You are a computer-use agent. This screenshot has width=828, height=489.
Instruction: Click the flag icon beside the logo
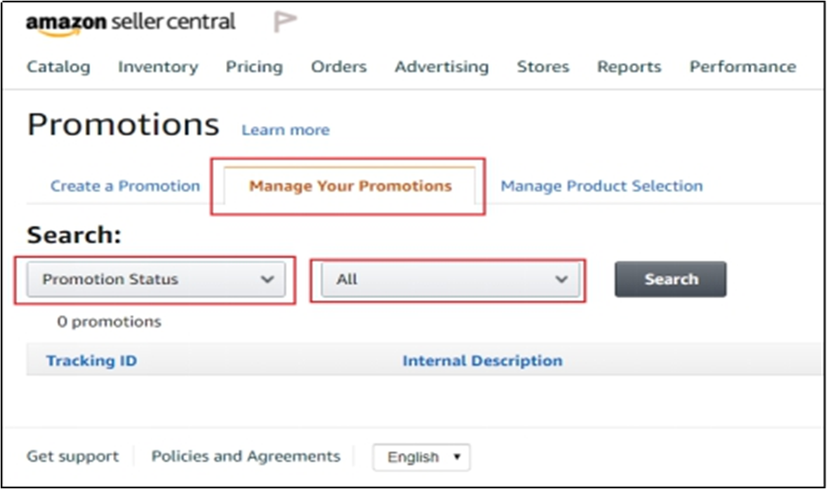pyautogui.click(x=285, y=23)
